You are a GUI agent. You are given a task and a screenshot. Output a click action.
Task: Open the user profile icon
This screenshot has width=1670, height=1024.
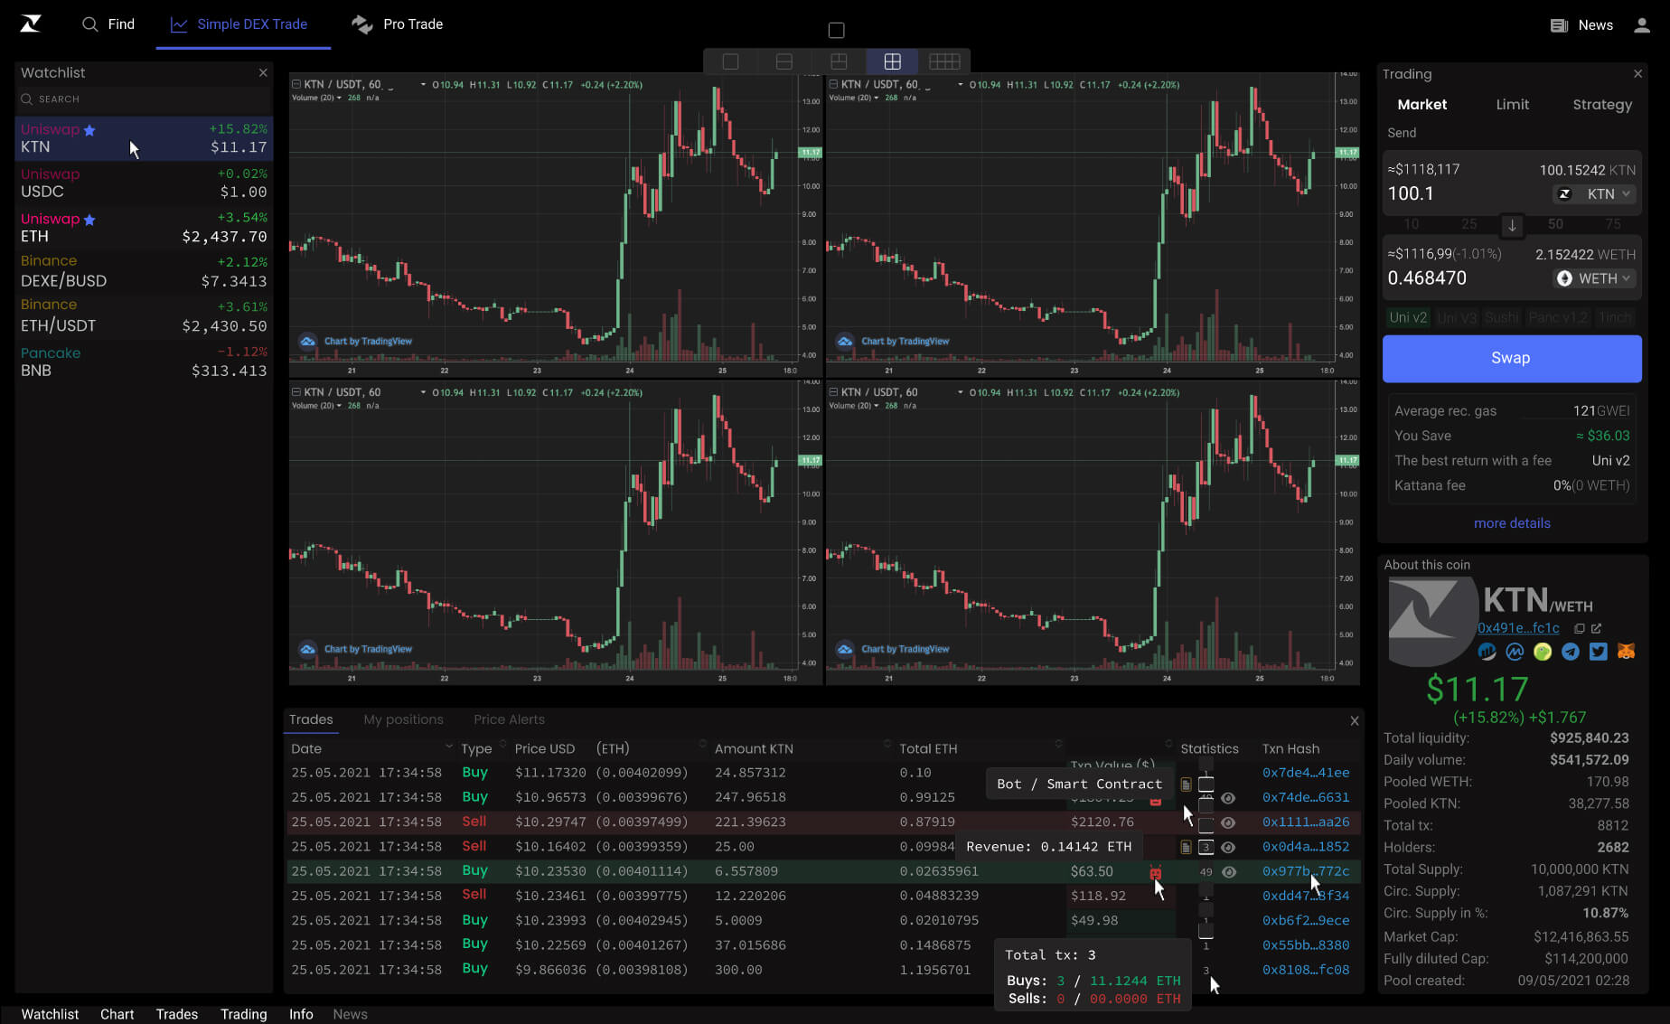click(1642, 25)
